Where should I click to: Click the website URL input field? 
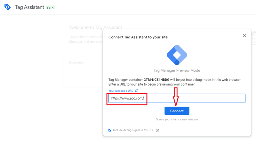tap(177, 98)
